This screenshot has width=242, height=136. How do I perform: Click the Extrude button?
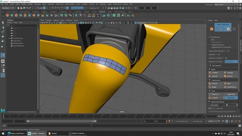coord(216,83)
